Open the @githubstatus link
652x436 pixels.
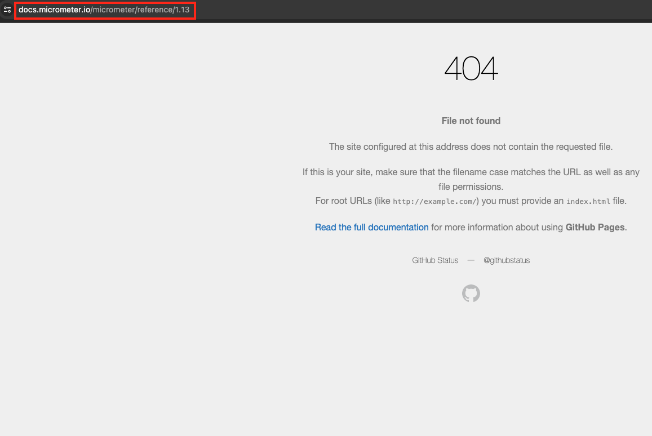pos(506,260)
